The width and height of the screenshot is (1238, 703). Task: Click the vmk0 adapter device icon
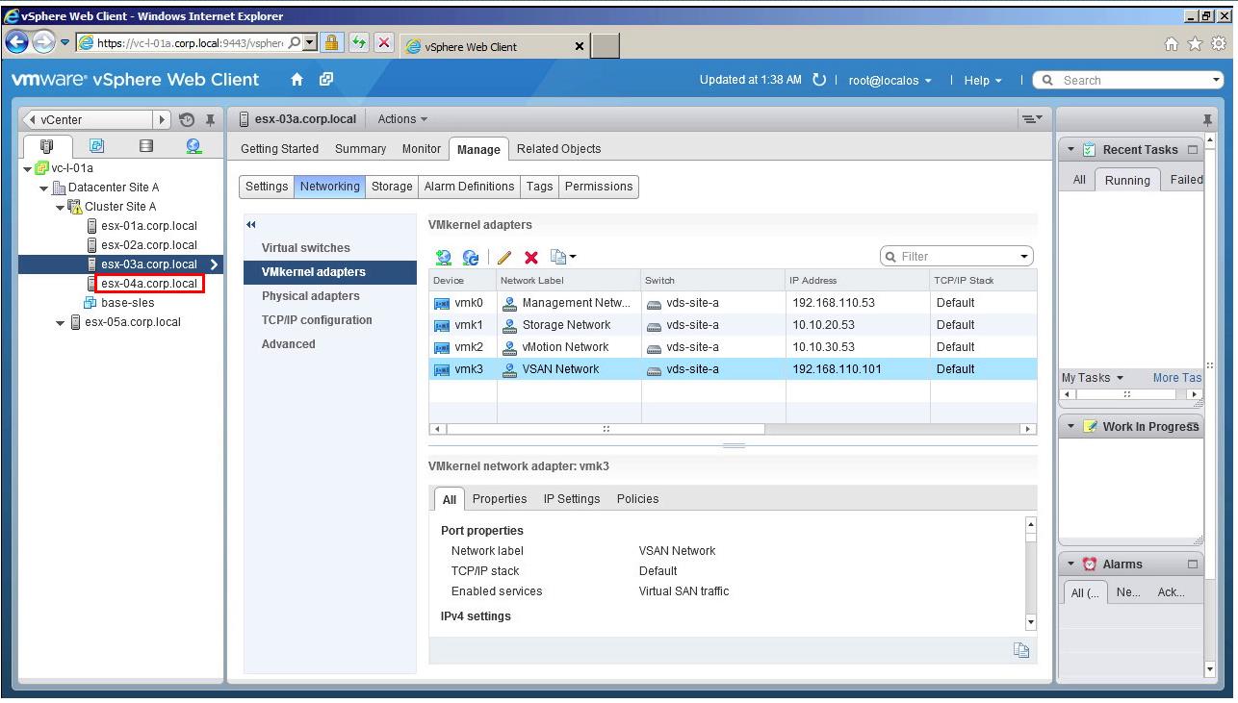click(442, 303)
